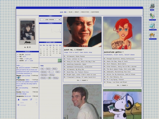The height and width of the screenshot is (119, 159).
Task: Select September 26 on the calendar
Action: tap(60, 53)
